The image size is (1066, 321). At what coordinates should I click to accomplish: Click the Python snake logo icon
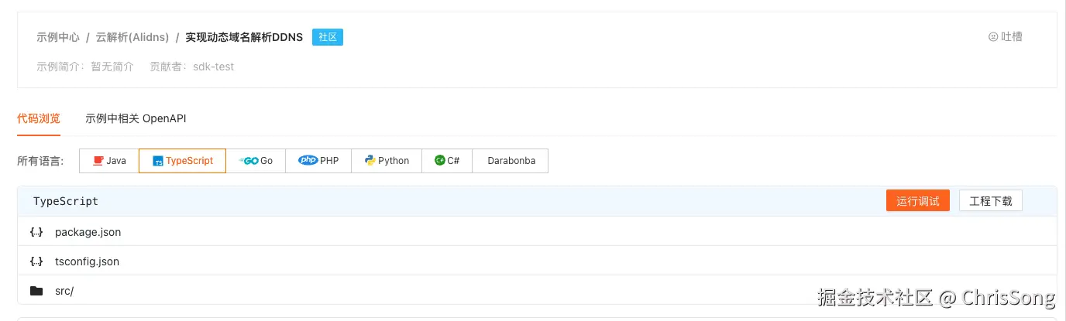370,160
